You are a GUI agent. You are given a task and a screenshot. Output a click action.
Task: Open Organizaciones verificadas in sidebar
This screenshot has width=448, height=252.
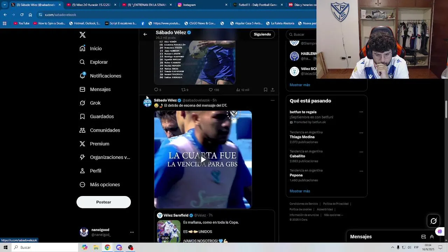click(x=105, y=157)
